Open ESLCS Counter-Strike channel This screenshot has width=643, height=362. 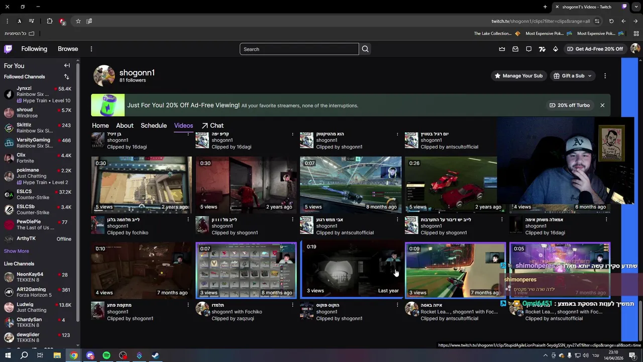pyautogui.click(x=38, y=195)
